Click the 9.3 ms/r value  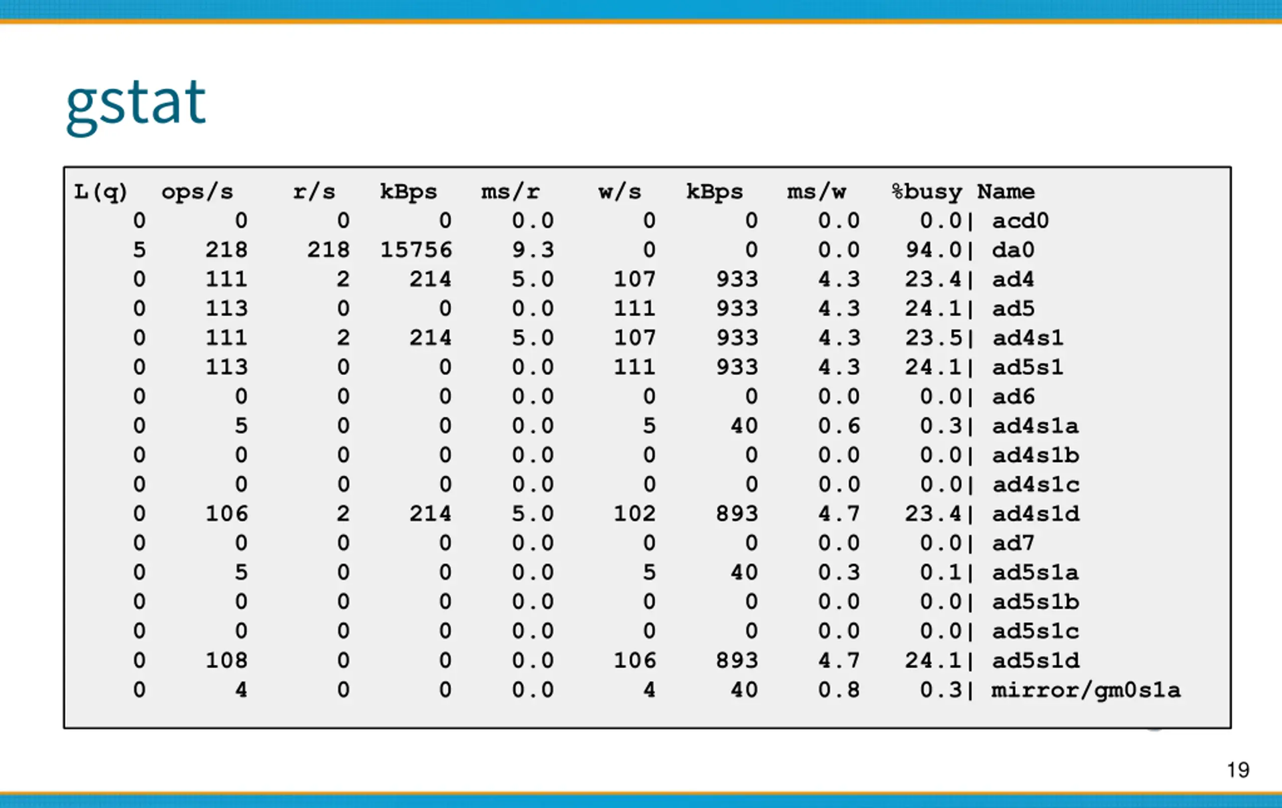(x=533, y=250)
